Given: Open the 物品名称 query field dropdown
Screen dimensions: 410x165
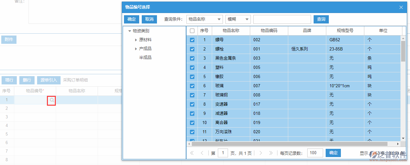Looking at the screenshot, I should click(x=205, y=19).
